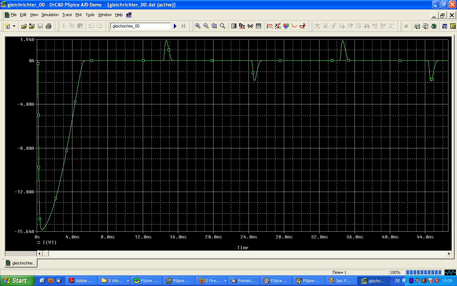Click the Copy icon
The width and height of the screenshot is (457, 286).
point(72,26)
